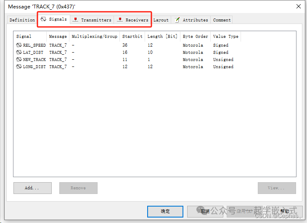Switch to the Definition tab
This screenshot has height=223, width=307.
pos(22,20)
